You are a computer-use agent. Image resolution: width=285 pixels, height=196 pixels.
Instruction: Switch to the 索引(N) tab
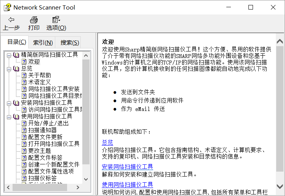pyautogui.click(x=43, y=43)
